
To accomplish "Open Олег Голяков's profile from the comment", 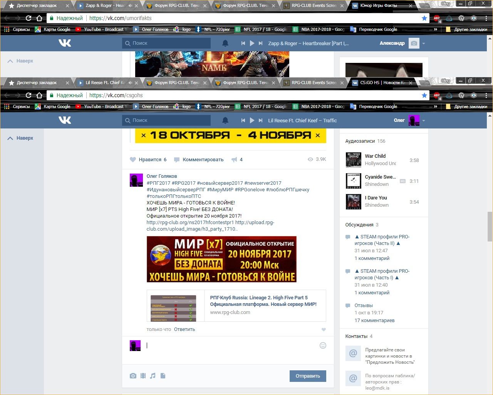I will click(162, 176).
